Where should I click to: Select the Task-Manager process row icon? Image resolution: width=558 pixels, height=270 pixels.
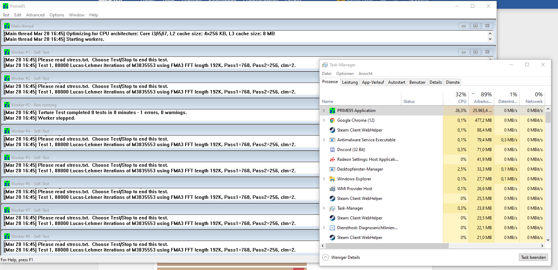332,208
